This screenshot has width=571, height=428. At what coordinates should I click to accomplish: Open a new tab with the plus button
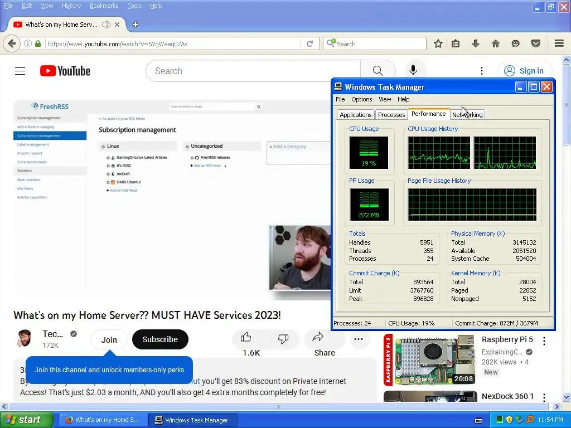136,25
